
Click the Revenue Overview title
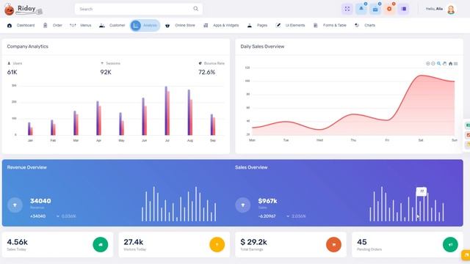pyautogui.click(x=27, y=167)
